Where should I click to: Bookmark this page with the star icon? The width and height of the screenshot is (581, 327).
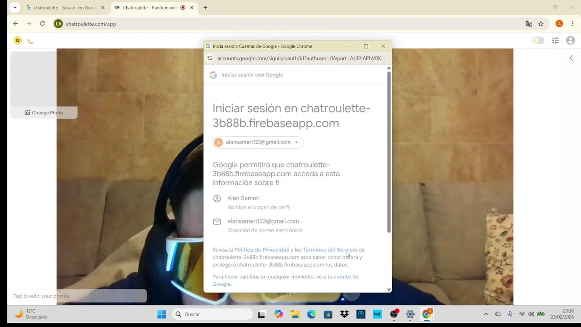(541, 24)
